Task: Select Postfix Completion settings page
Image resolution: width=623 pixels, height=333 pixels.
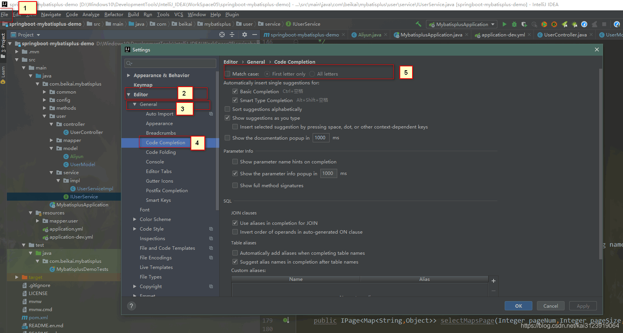Action: [167, 191]
